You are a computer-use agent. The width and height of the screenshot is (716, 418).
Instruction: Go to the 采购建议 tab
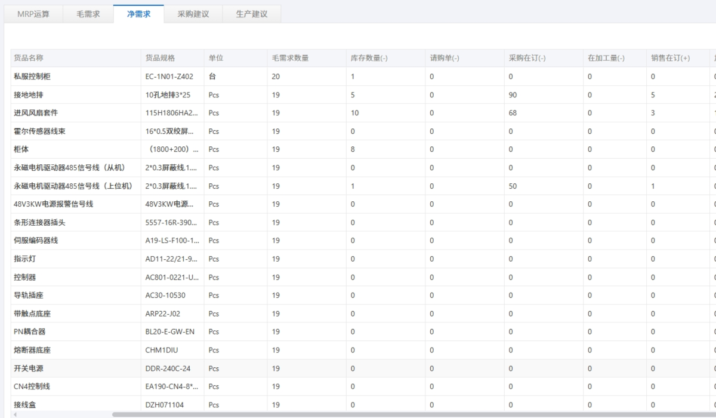(193, 14)
